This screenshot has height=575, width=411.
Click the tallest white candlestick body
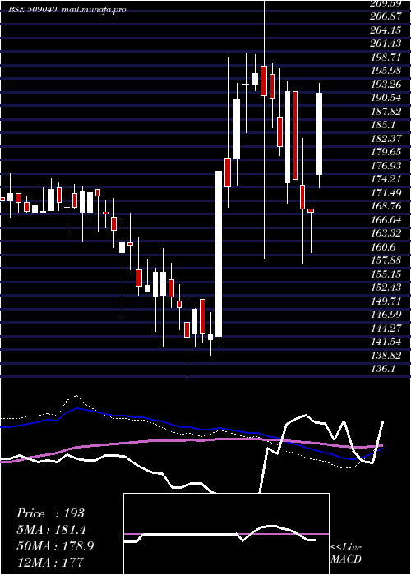tap(219, 254)
